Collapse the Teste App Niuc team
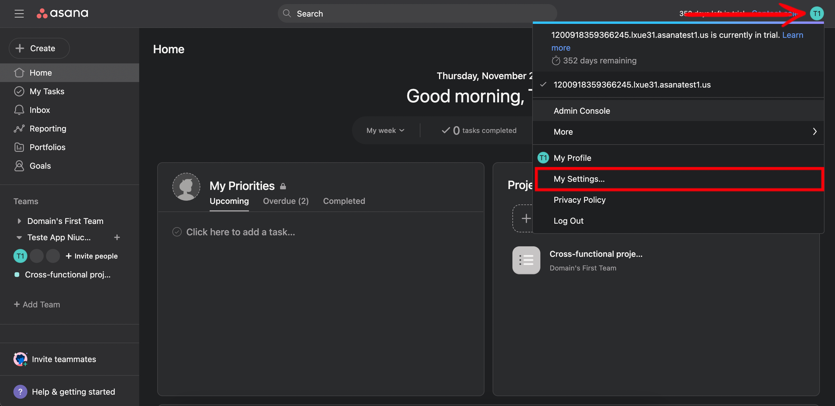Screen dimensions: 835x406 click(19, 237)
